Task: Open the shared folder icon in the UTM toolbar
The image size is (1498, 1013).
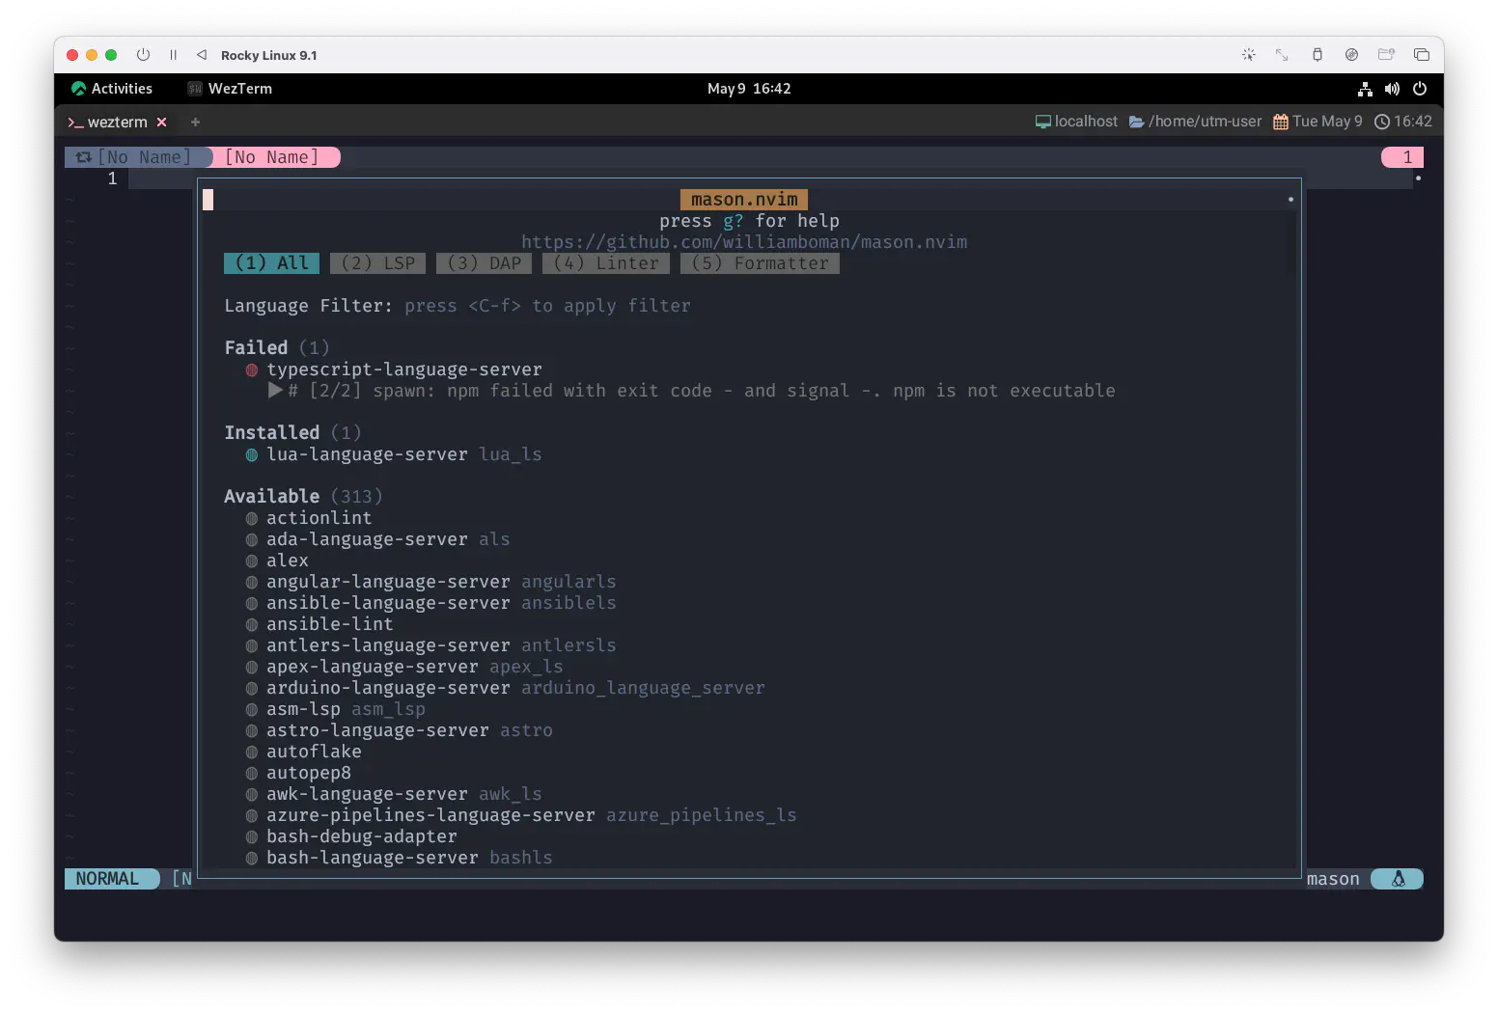Action: (1386, 55)
